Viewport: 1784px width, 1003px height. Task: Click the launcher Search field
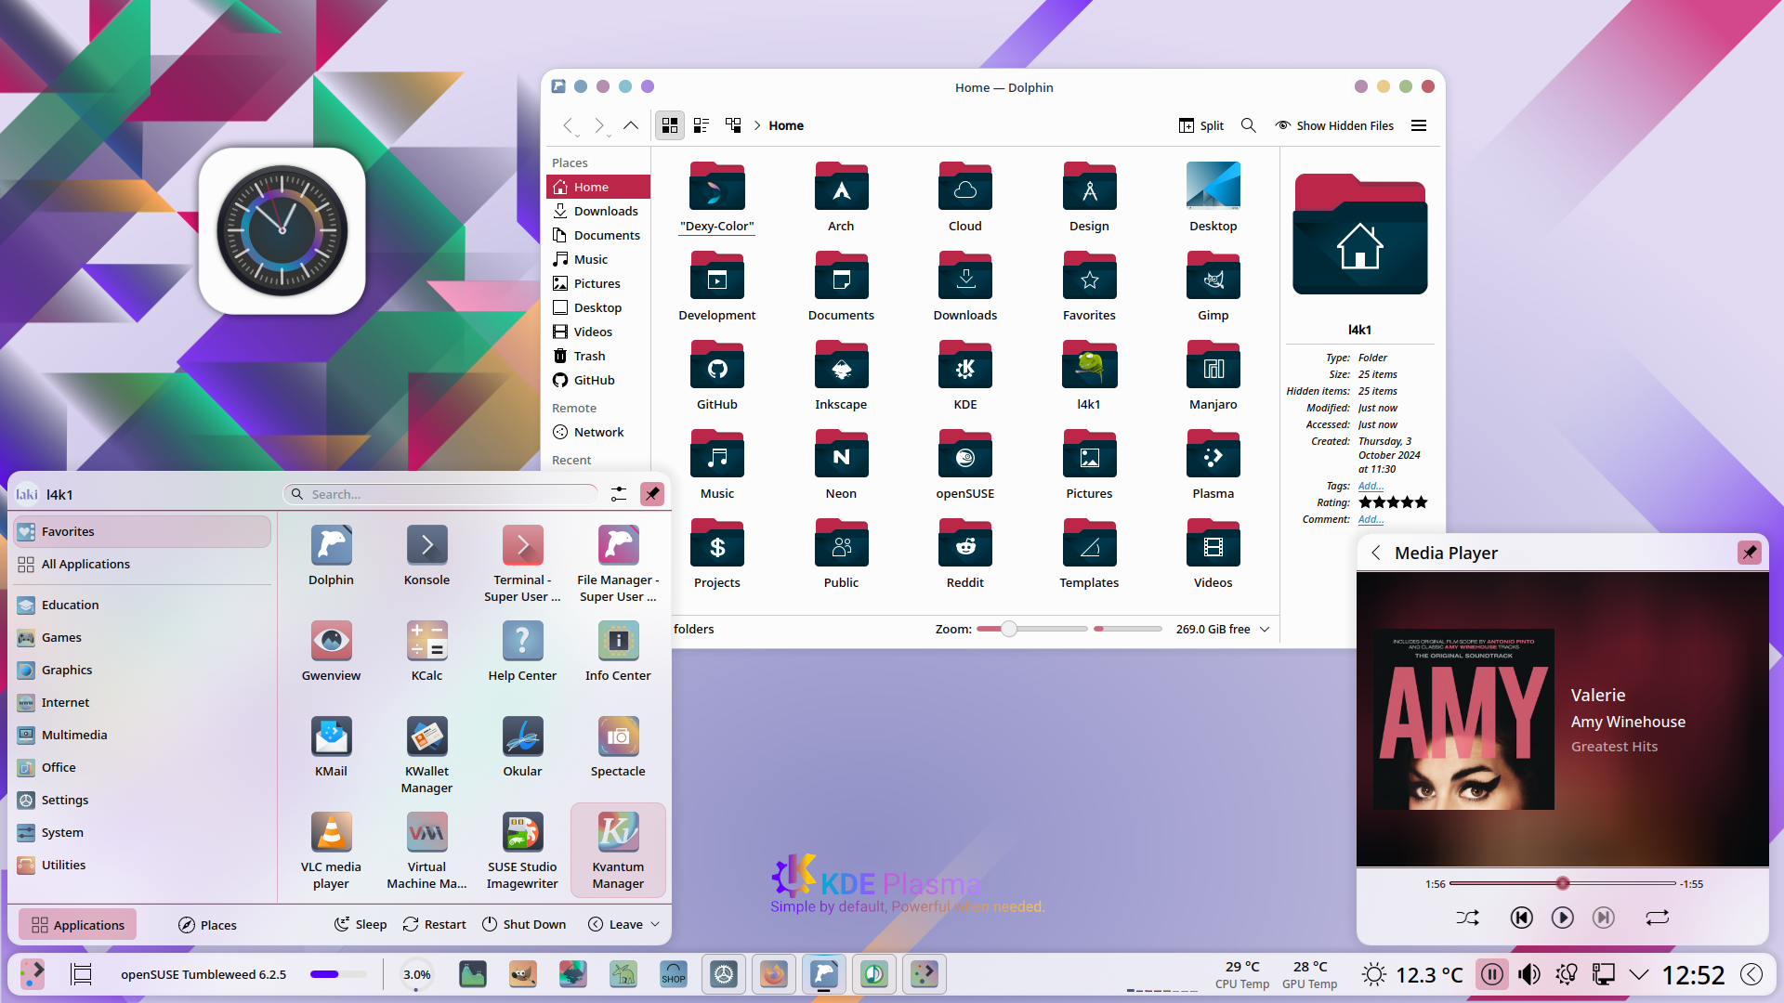pyautogui.click(x=440, y=494)
